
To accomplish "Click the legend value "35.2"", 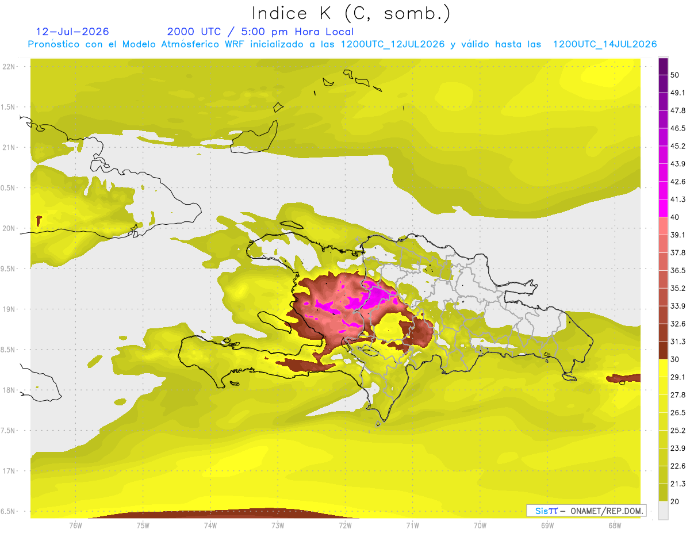I will (x=677, y=288).
